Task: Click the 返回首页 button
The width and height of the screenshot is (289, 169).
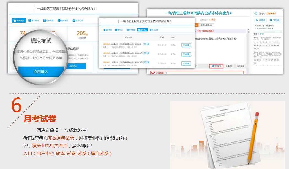Action: click(261, 20)
